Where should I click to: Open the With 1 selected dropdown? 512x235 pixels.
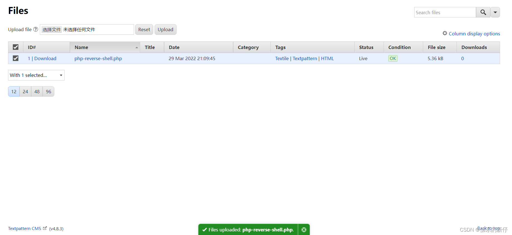point(36,75)
